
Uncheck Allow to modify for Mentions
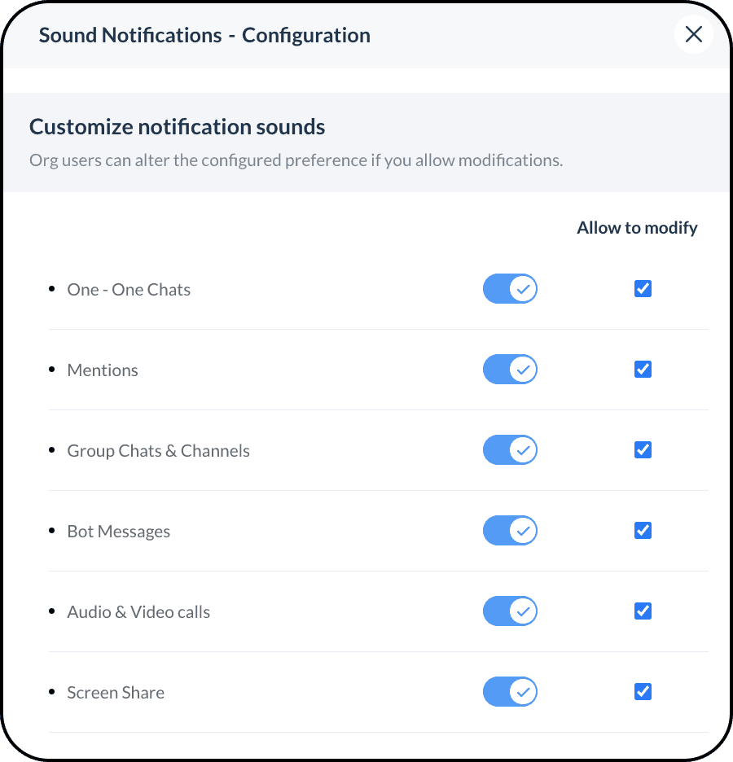point(643,370)
